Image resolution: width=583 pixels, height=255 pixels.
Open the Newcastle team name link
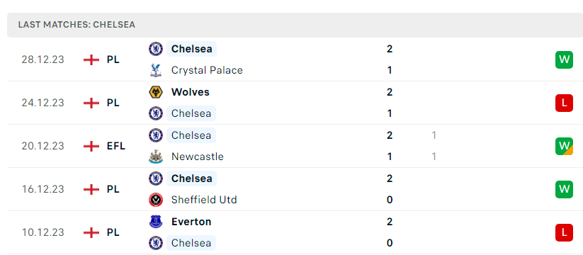point(198,157)
